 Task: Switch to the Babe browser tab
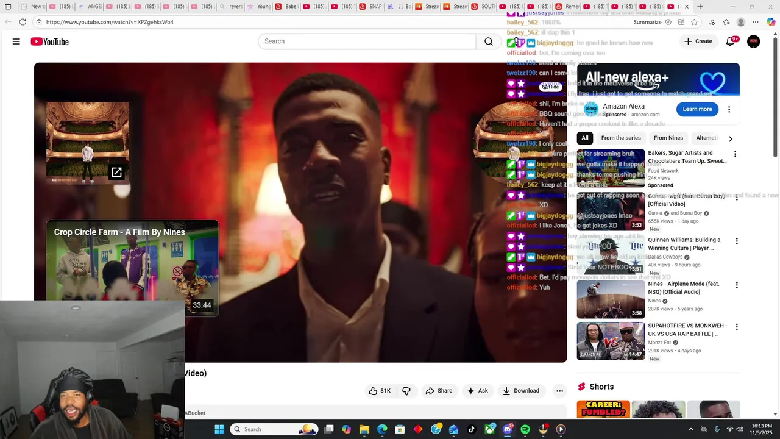287,7
